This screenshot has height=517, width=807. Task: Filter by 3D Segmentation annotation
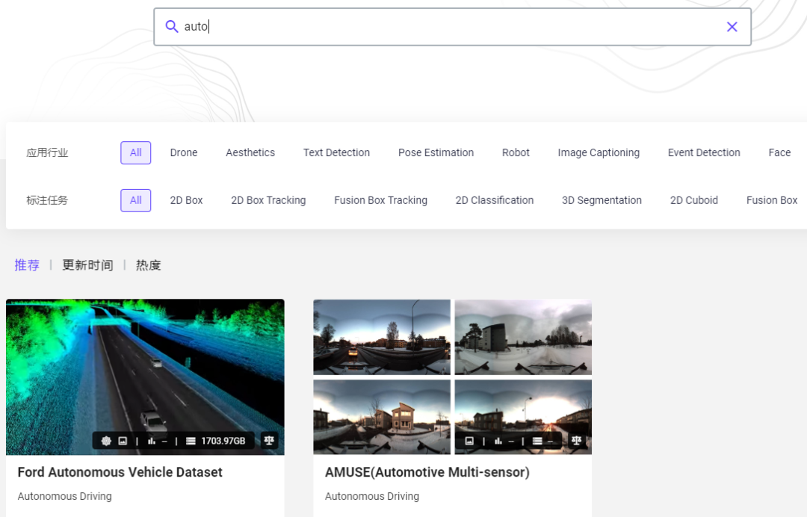click(602, 201)
